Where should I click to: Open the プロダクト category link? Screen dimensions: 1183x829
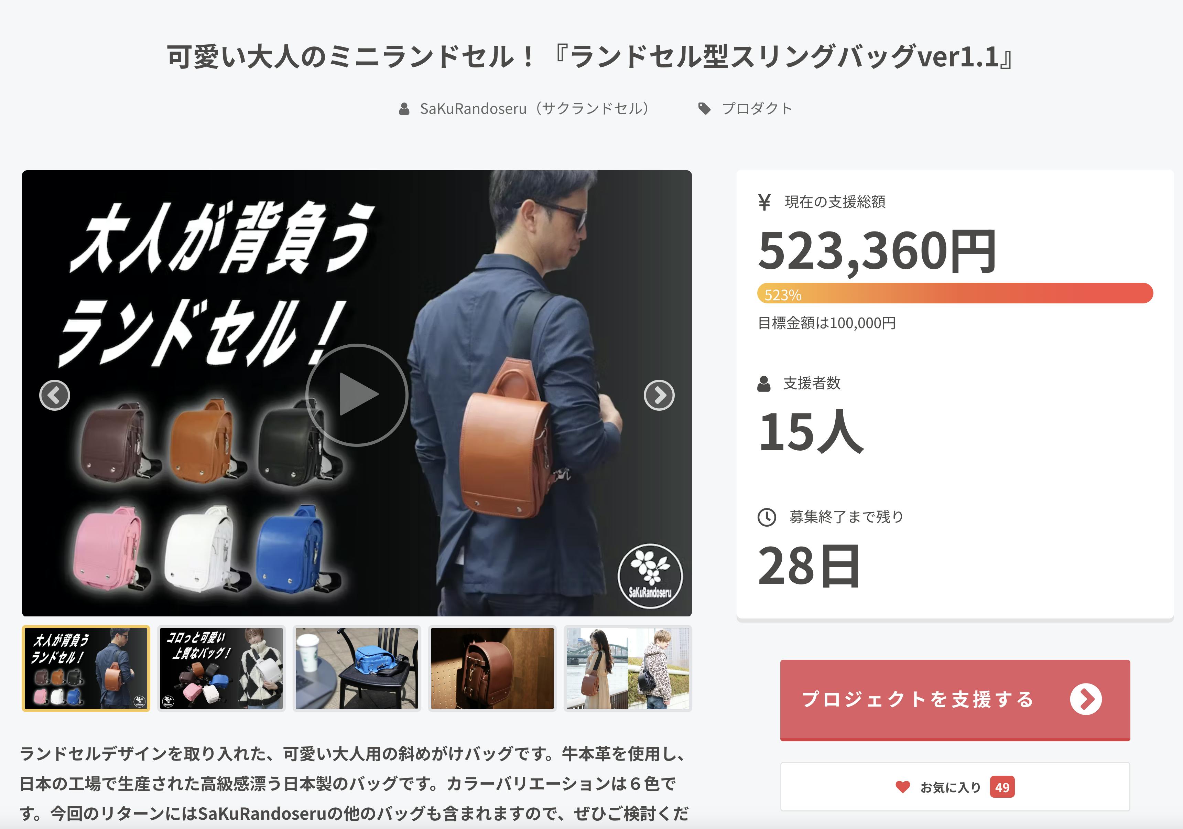coord(757,108)
